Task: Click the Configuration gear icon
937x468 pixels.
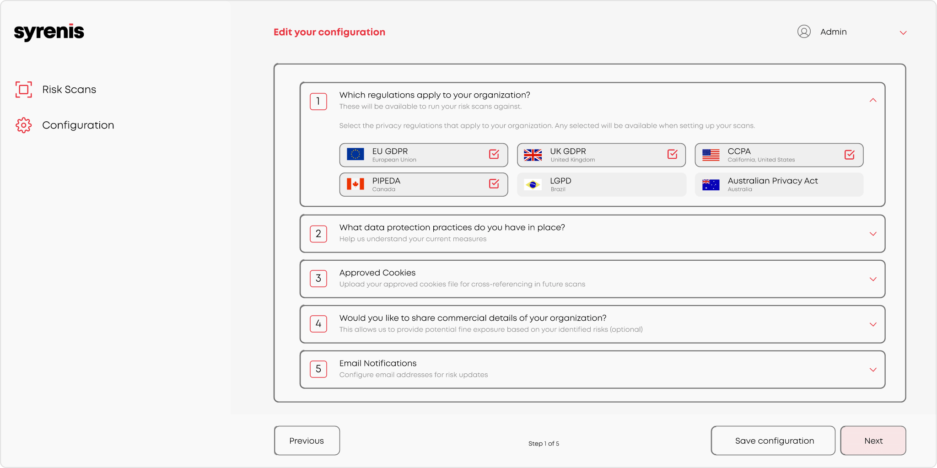Action: click(24, 125)
